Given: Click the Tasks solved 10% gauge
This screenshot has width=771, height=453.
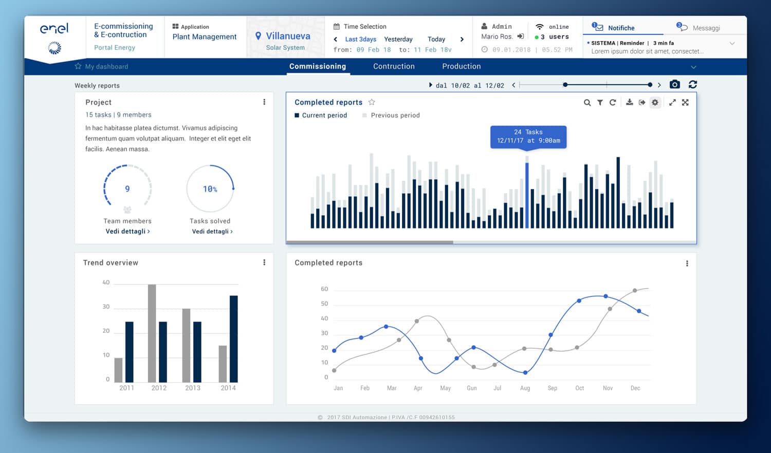Looking at the screenshot, I should [210, 188].
